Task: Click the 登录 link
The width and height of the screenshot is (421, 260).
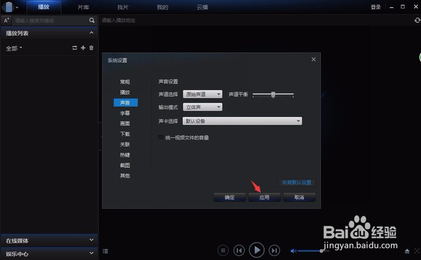Action: coord(376,7)
